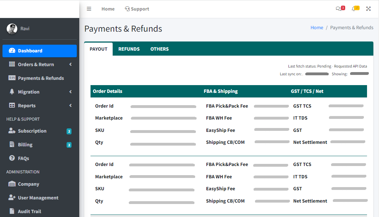Click the Payments & Refunds money icon
This screenshot has width=379, height=217.
coord(12,78)
